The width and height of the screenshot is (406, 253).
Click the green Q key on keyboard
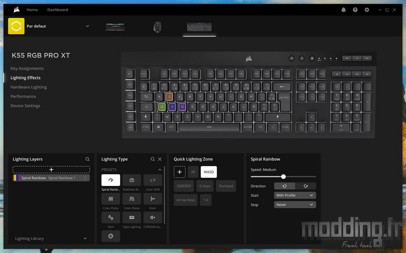point(162,107)
